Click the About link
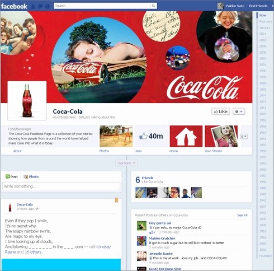 17,151
